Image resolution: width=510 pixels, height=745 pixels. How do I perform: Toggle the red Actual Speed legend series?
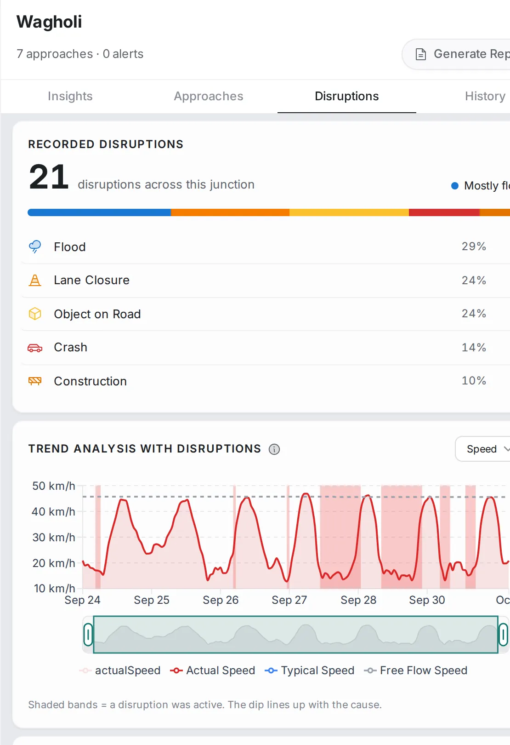click(212, 670)
